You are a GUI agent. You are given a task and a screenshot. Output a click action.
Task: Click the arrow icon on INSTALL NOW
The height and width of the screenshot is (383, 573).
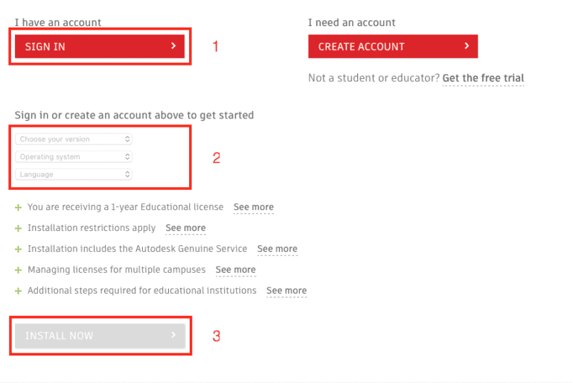173,335
